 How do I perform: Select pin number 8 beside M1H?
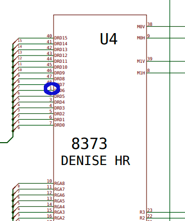[148, 71]
